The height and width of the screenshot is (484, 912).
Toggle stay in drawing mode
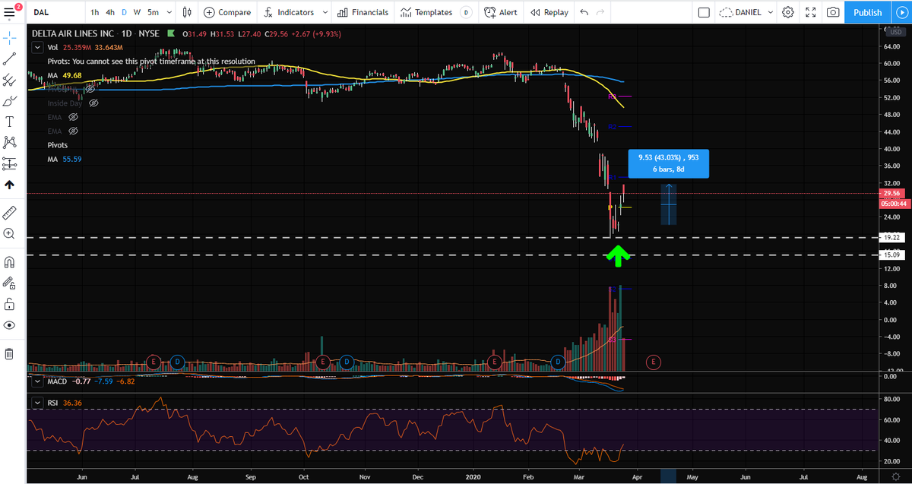10,283
